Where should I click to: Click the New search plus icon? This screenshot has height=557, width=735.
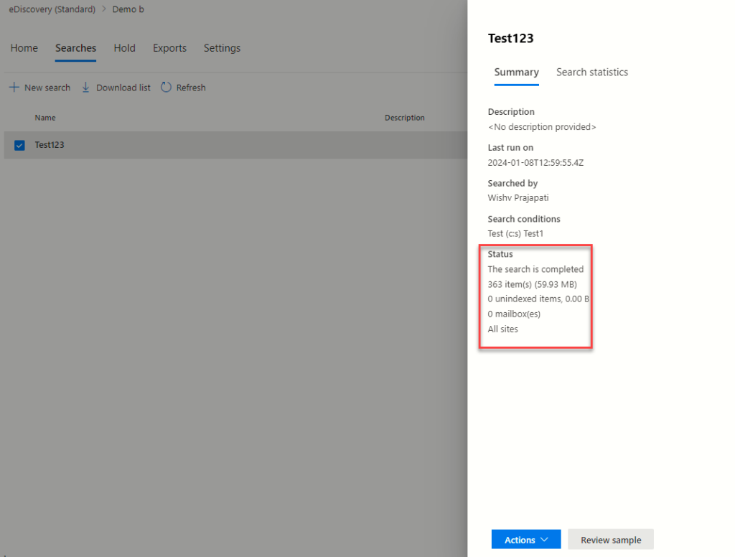pyautogui.click(x=14, y=87)
